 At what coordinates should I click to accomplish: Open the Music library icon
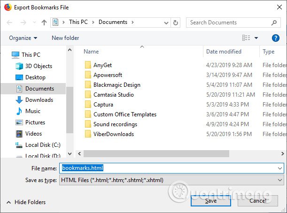19,111
